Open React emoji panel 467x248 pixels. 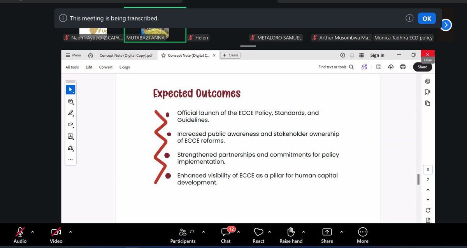pyautogui.click(x=258, y=236)
